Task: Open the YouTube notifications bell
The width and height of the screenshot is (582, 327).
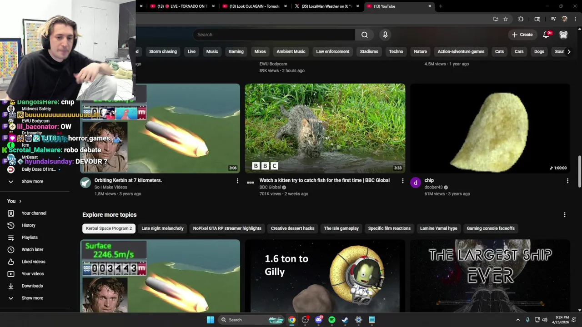Action: click(547, 35)
